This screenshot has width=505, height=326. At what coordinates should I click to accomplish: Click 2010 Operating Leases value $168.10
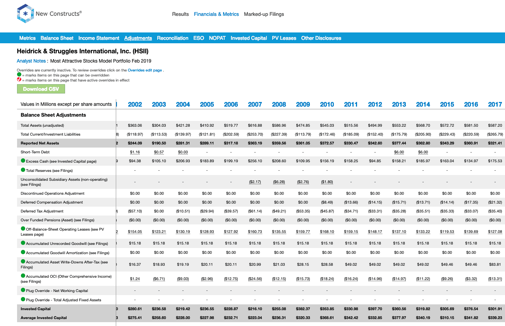pyautogui.click(x=327, y=232)
